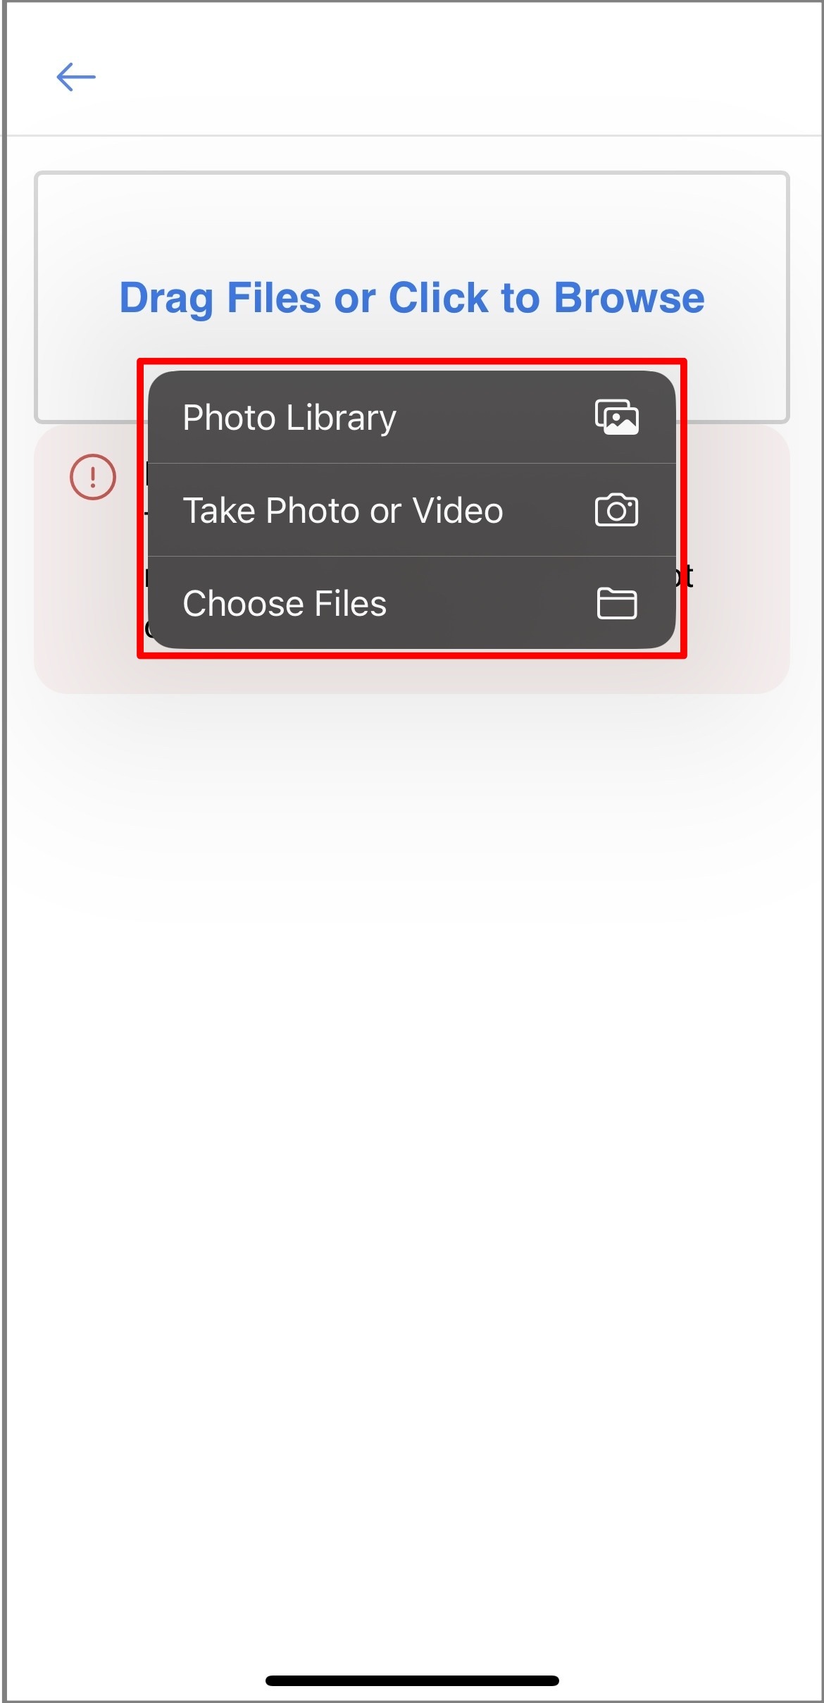This screenshot has height=1703, width=824.
Task: Tap the home indicator bar
Action: 412,1680
